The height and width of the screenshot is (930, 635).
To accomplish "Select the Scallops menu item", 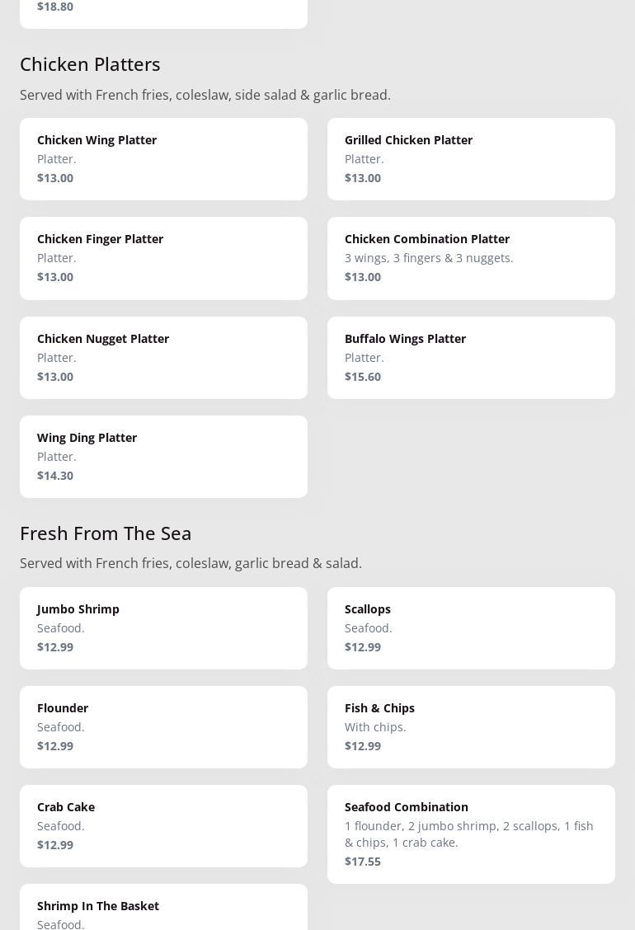I will [471, 627].
